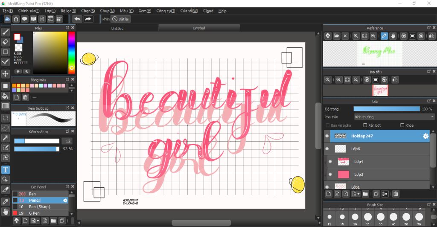Viewport: 437px width, 227px height.
Task: Zoom in on the Reference panel
Action: 355,36
